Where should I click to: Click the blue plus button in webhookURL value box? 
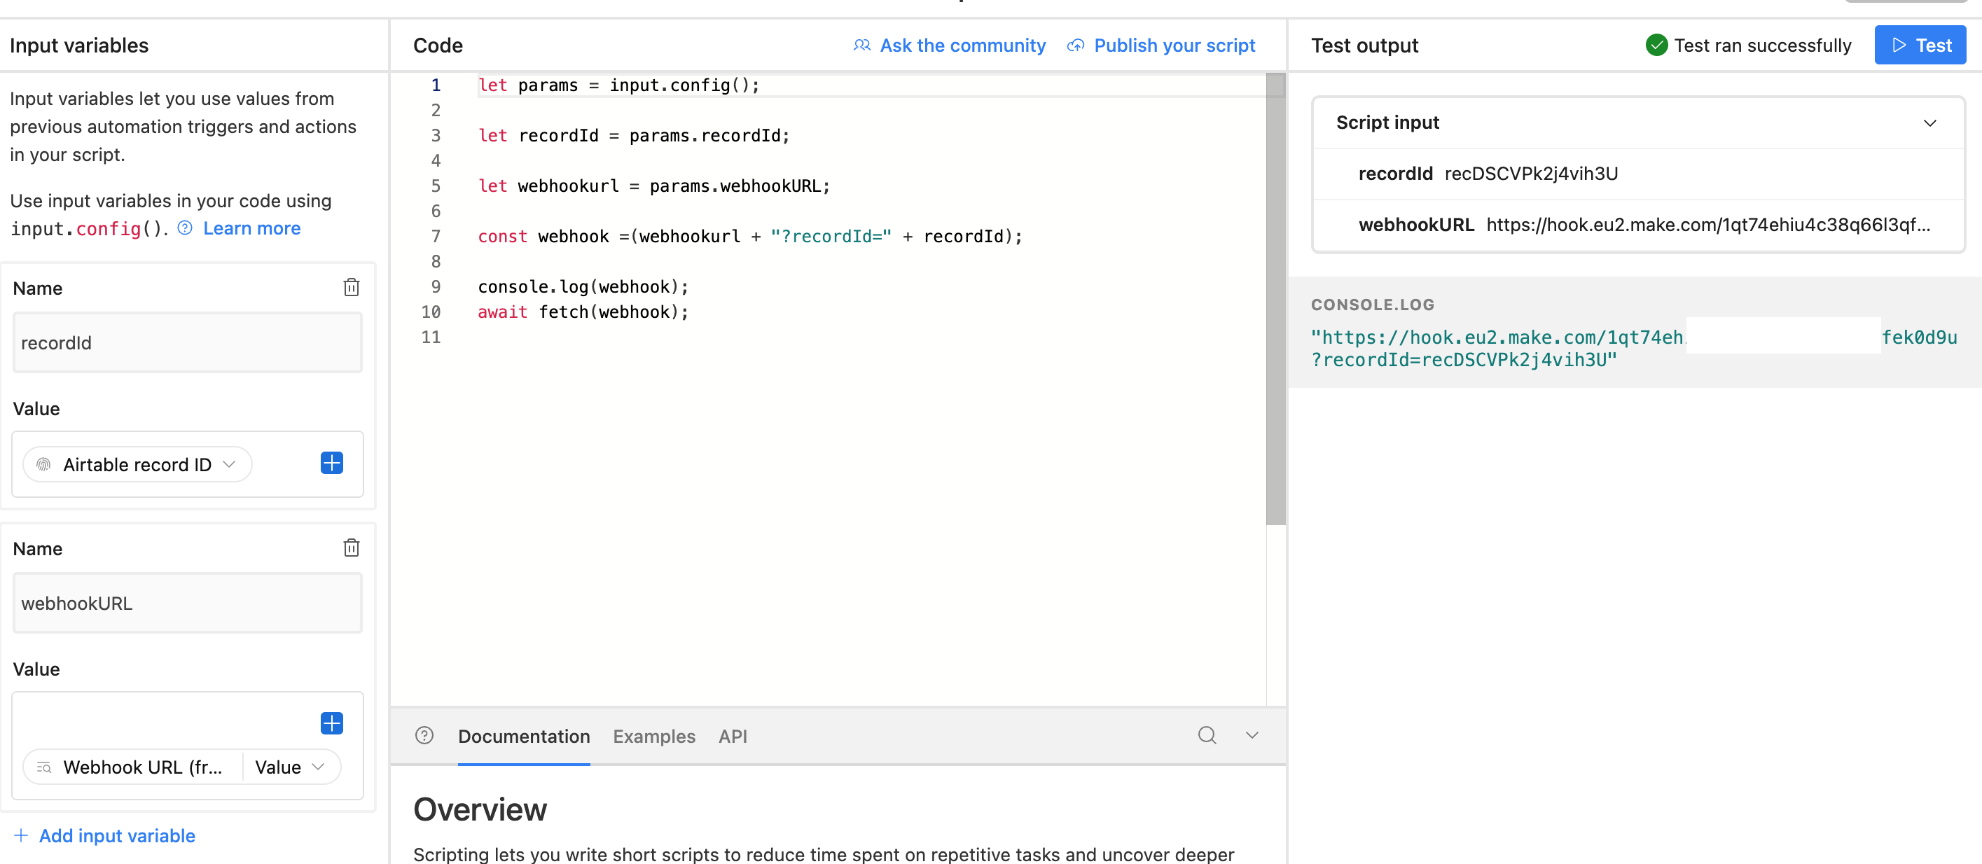pos(331,723)
